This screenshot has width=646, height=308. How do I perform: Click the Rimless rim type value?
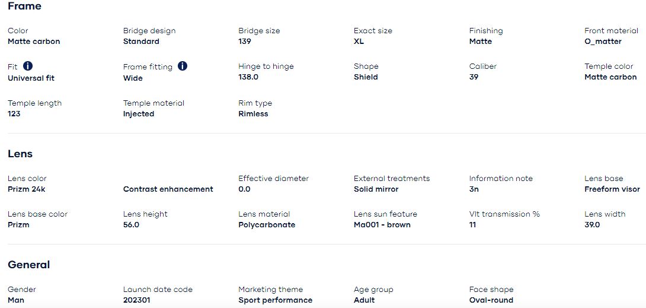[x=254, y=114]
